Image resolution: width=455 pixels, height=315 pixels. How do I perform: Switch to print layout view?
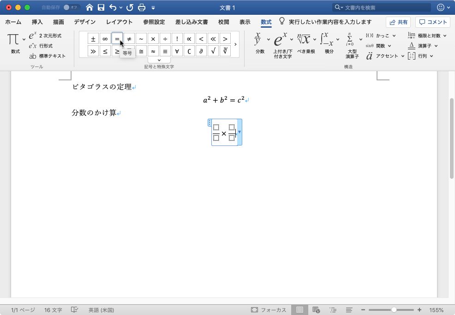(x=299, y=310)
